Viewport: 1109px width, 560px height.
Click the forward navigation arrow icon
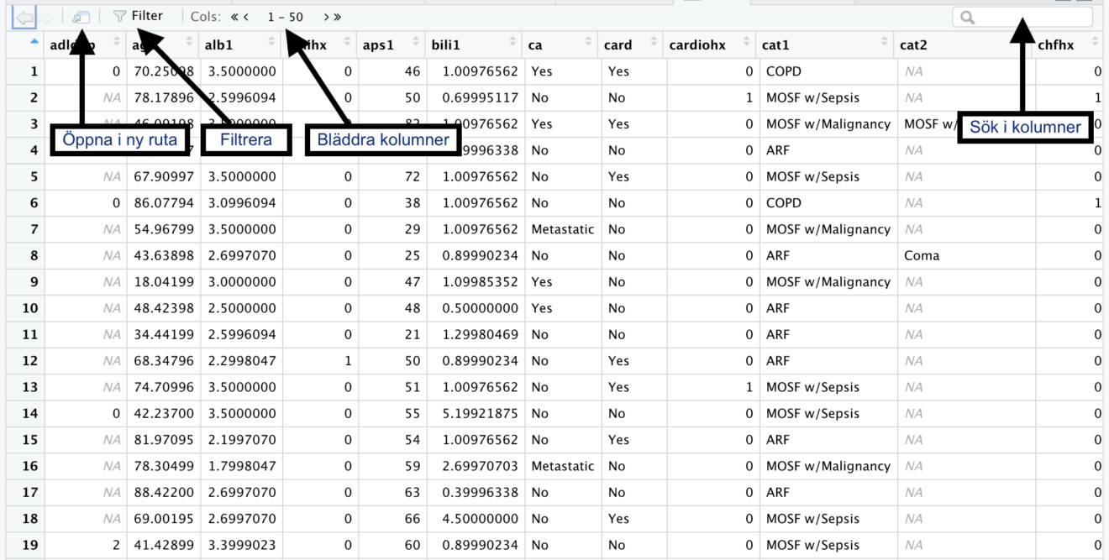click(47, 17)
